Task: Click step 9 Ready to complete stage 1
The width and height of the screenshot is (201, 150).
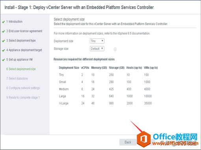Action: [x=23, y=97]
